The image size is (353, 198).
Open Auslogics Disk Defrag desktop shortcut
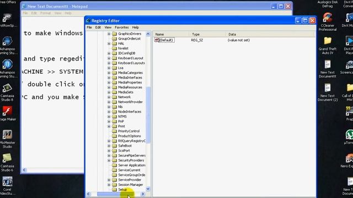tap(327, 4)
